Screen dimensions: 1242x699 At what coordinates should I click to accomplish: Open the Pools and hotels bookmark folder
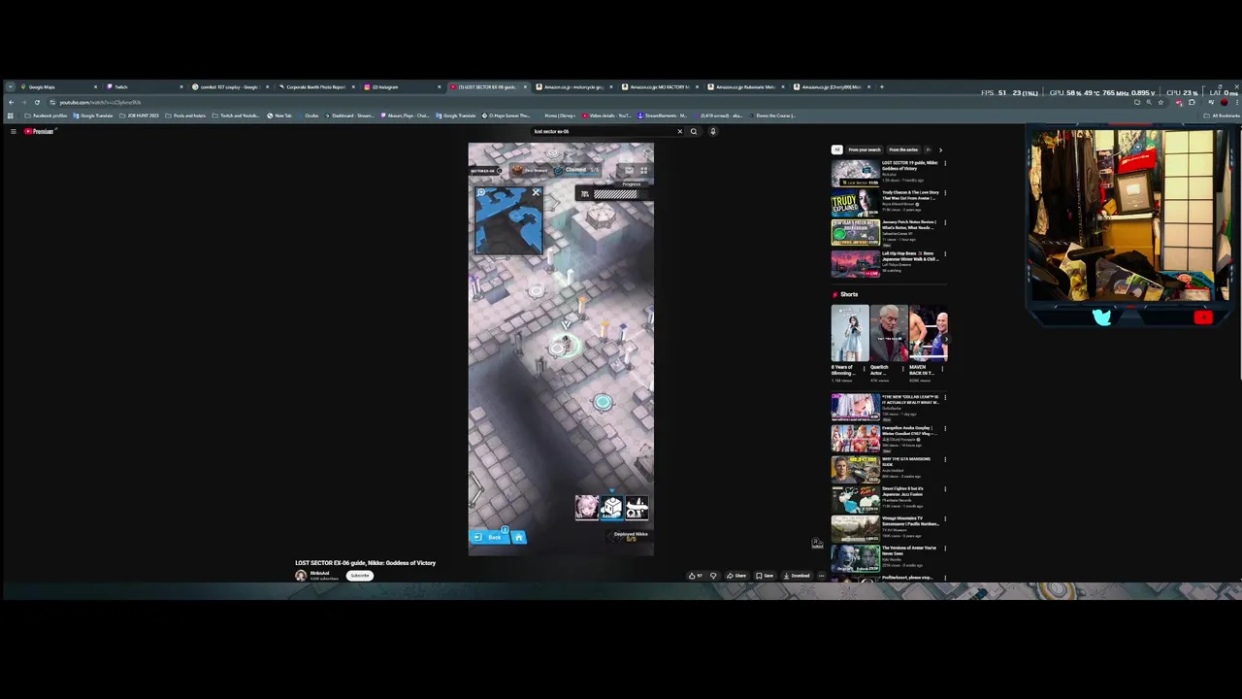click(185, 116)
